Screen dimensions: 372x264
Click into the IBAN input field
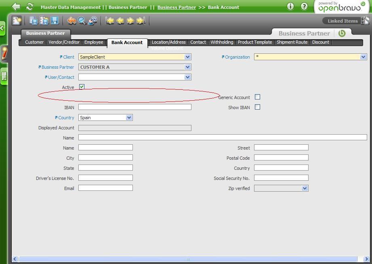135,107
